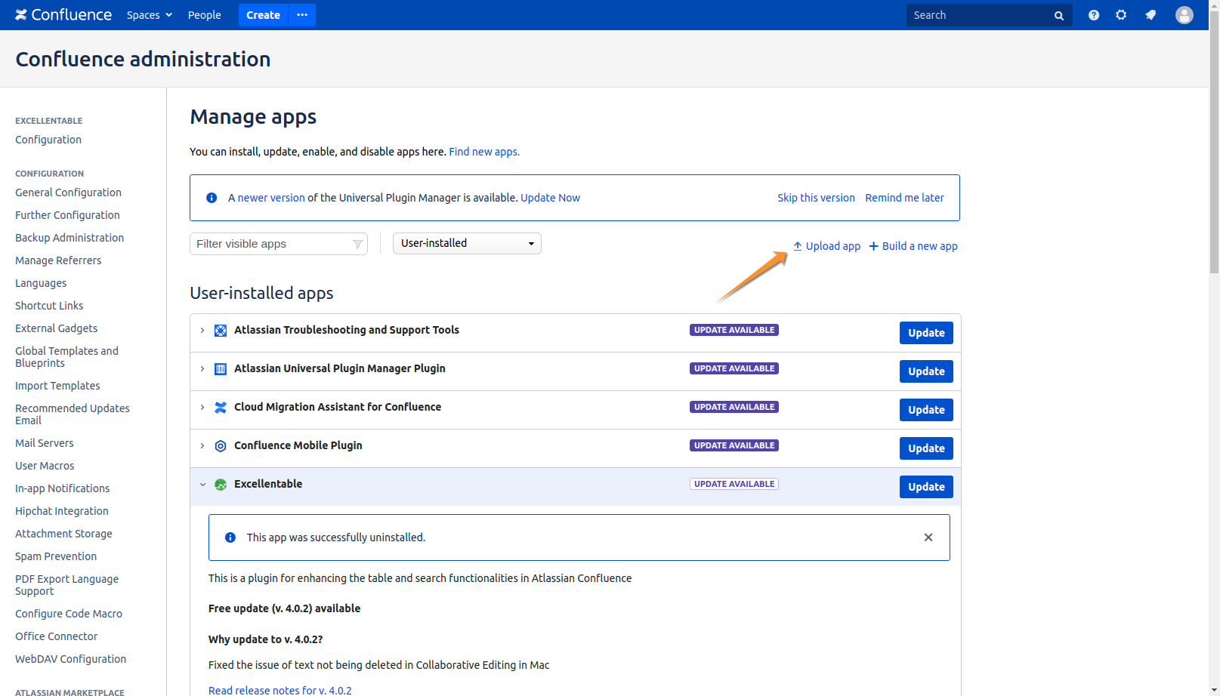This screenshot has height=696, width=1220.
Task: Open the People menu
Action: [205, 15]
